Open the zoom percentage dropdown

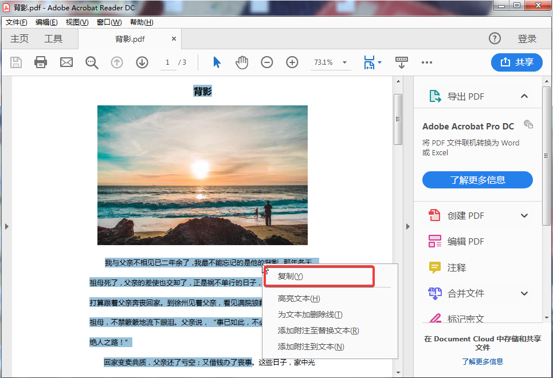344,62
